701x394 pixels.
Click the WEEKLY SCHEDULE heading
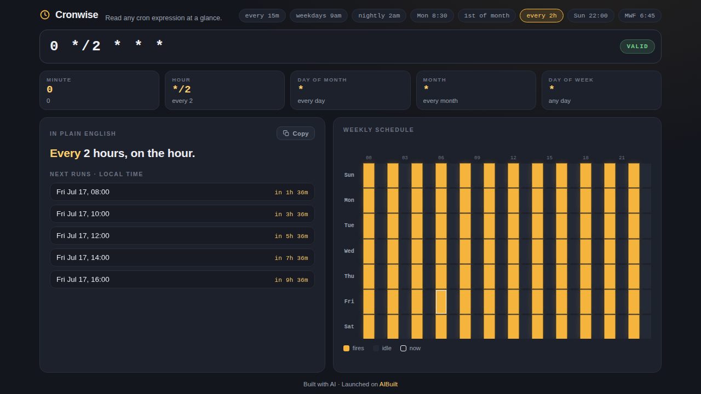click(378, 130)
